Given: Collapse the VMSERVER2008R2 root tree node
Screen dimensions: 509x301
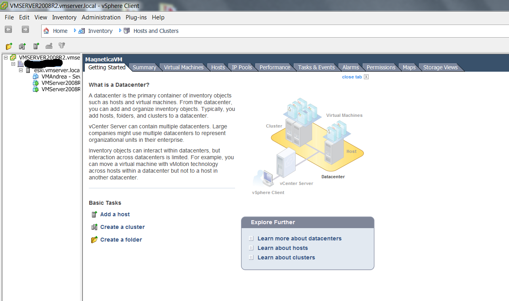Looking at the screenshot, I should click(6, 58).
